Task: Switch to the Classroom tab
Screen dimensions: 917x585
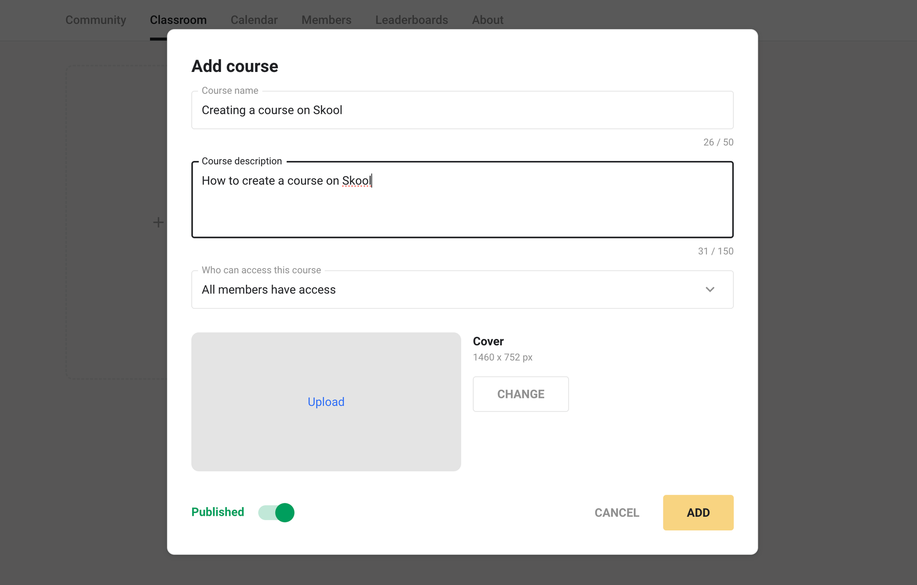Action: click(178, 20)
